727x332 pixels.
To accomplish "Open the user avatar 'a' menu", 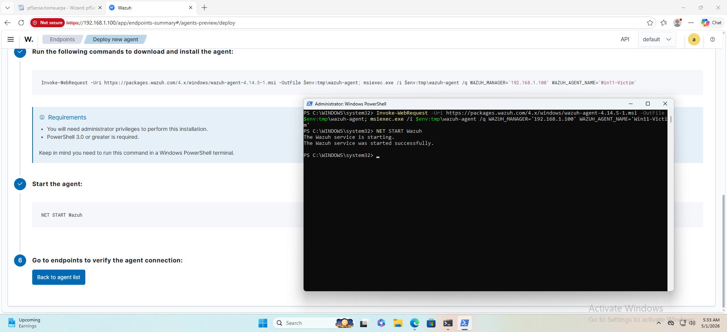I will coord(694,39).
